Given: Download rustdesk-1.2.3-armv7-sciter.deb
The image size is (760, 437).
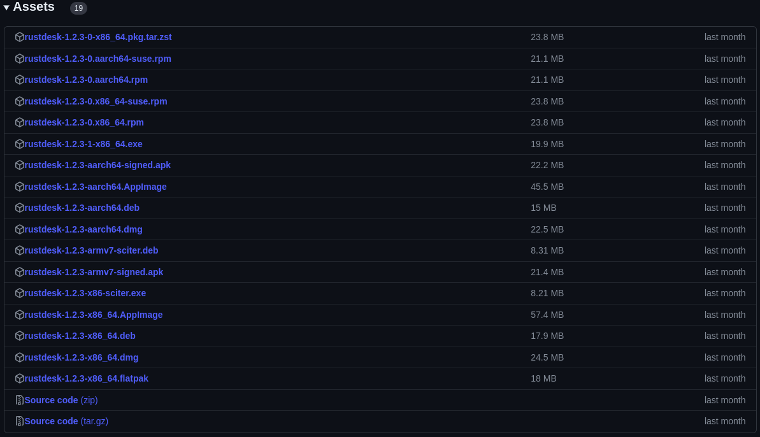Looking at the screenshot, I should (91, 250).
